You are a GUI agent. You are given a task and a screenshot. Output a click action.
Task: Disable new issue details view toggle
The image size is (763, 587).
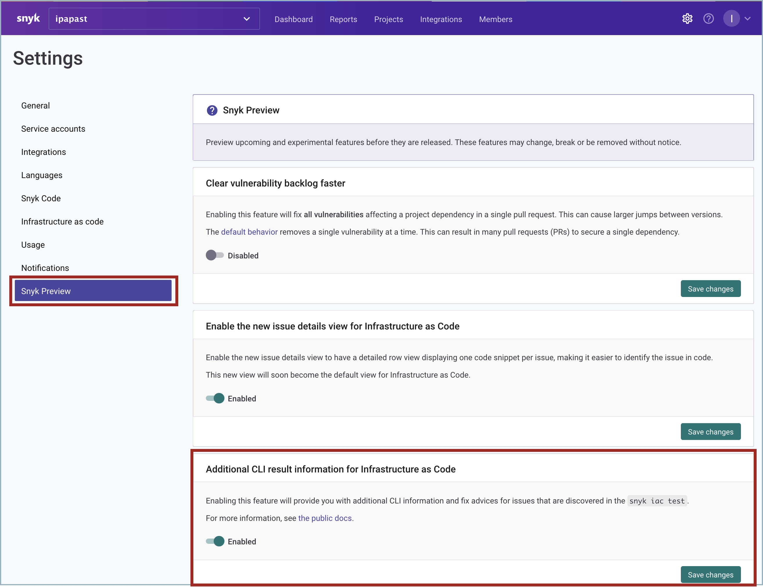pos(215,398)
